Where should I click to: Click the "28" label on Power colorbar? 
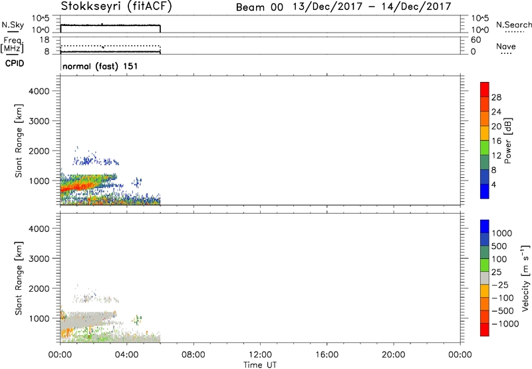click(x=496, y=97)
